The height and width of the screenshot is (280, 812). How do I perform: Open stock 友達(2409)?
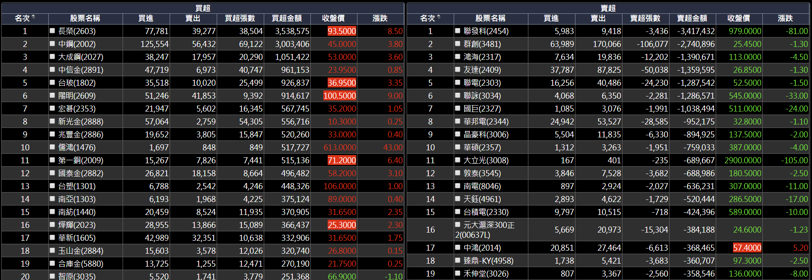click(x=482, y=70)
